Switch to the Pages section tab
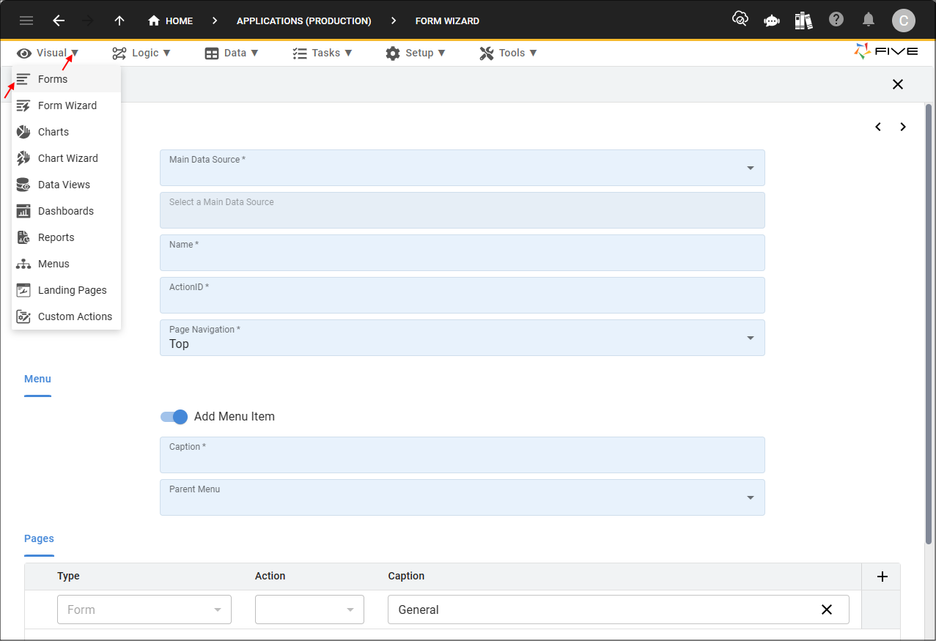Screen dimensions: 936x641 [x=39, y=538]
